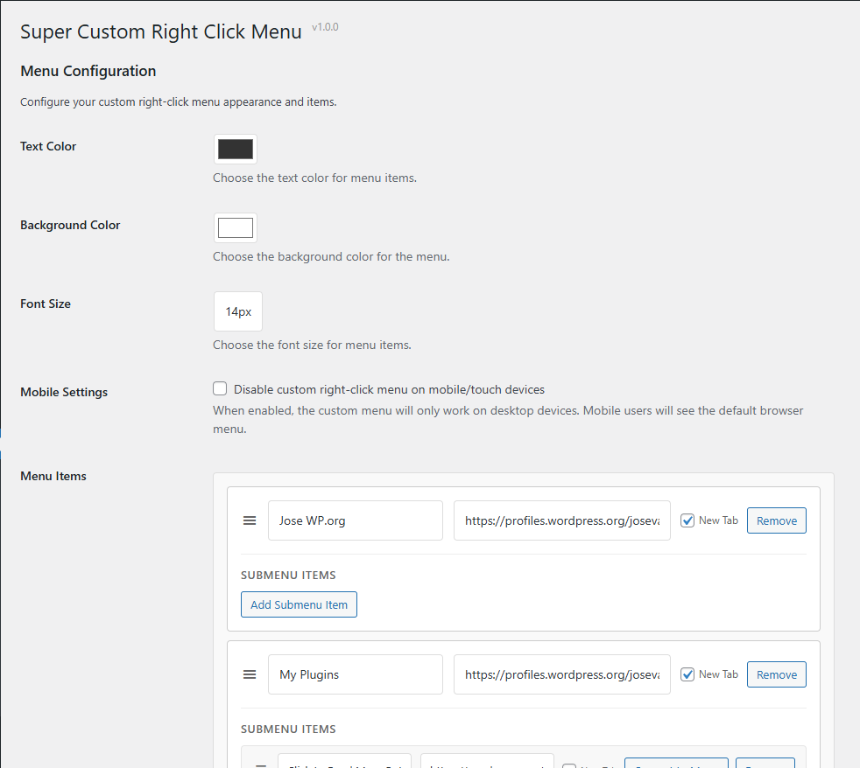Click the Menu Items section label
This screenshot has height=768, width=860.
(x=53, y=476)
